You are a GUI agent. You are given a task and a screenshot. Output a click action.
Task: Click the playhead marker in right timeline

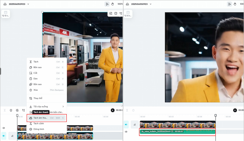(216, 115)
